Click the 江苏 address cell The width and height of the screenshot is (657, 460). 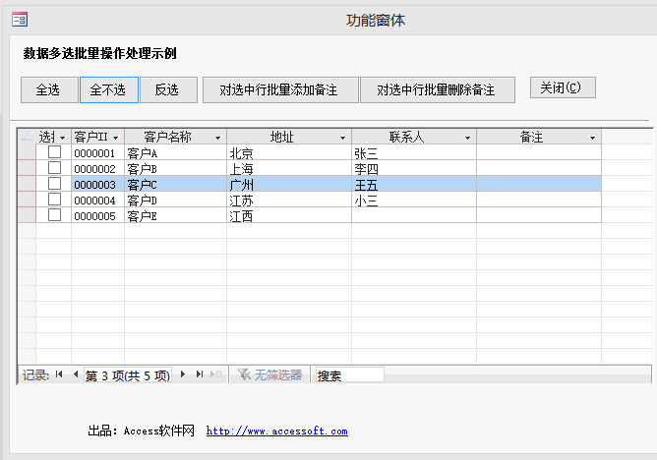click(289, 200)
